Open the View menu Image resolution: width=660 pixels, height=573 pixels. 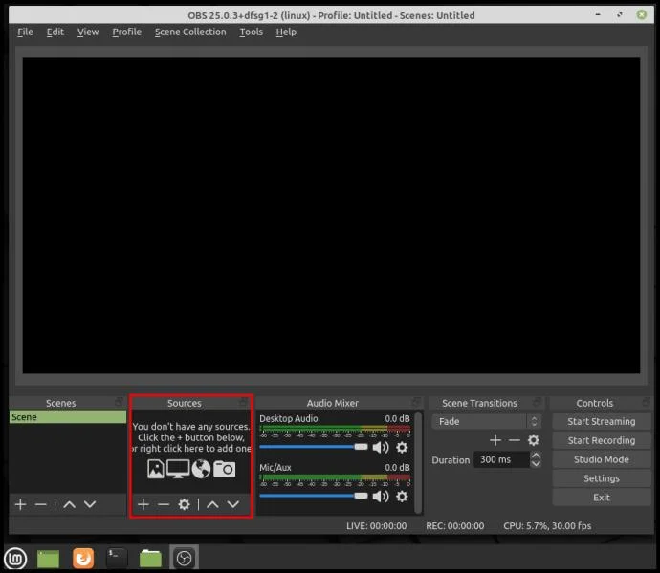point(88,32)
